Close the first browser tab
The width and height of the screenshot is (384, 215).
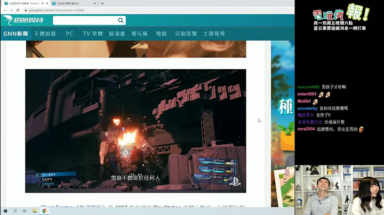point(47,3)
